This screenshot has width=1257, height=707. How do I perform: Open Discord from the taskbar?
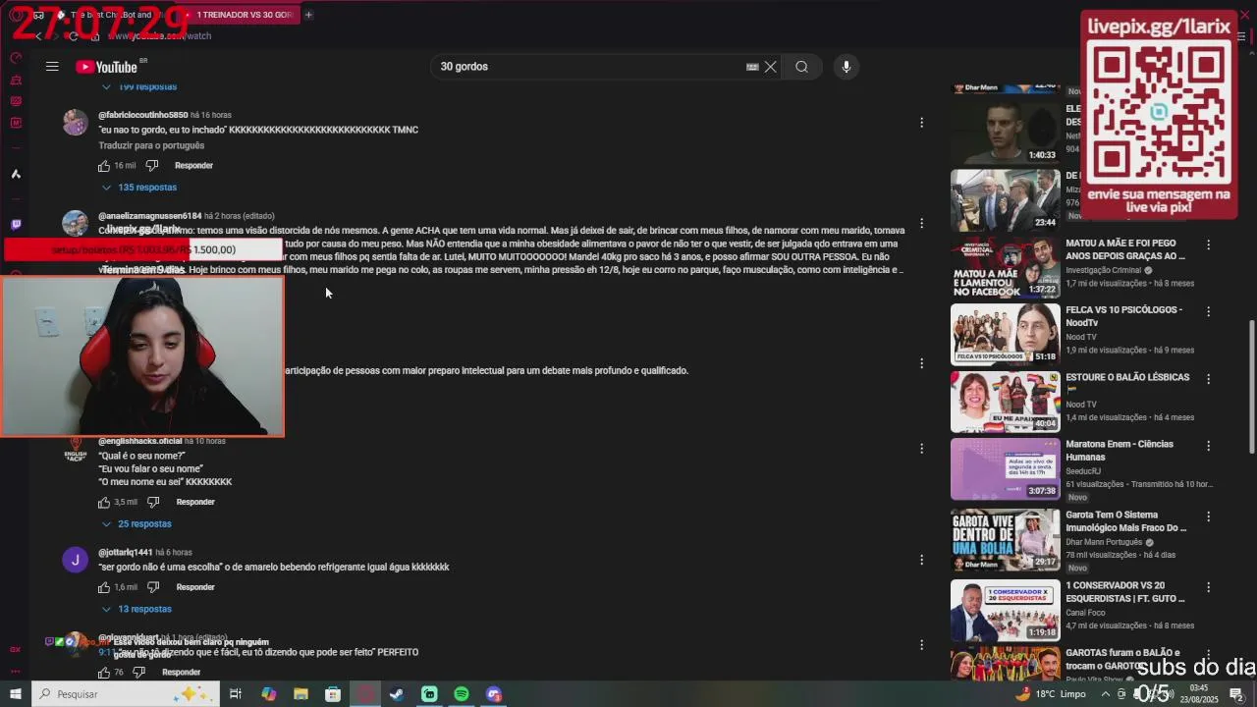coord(494,694)
